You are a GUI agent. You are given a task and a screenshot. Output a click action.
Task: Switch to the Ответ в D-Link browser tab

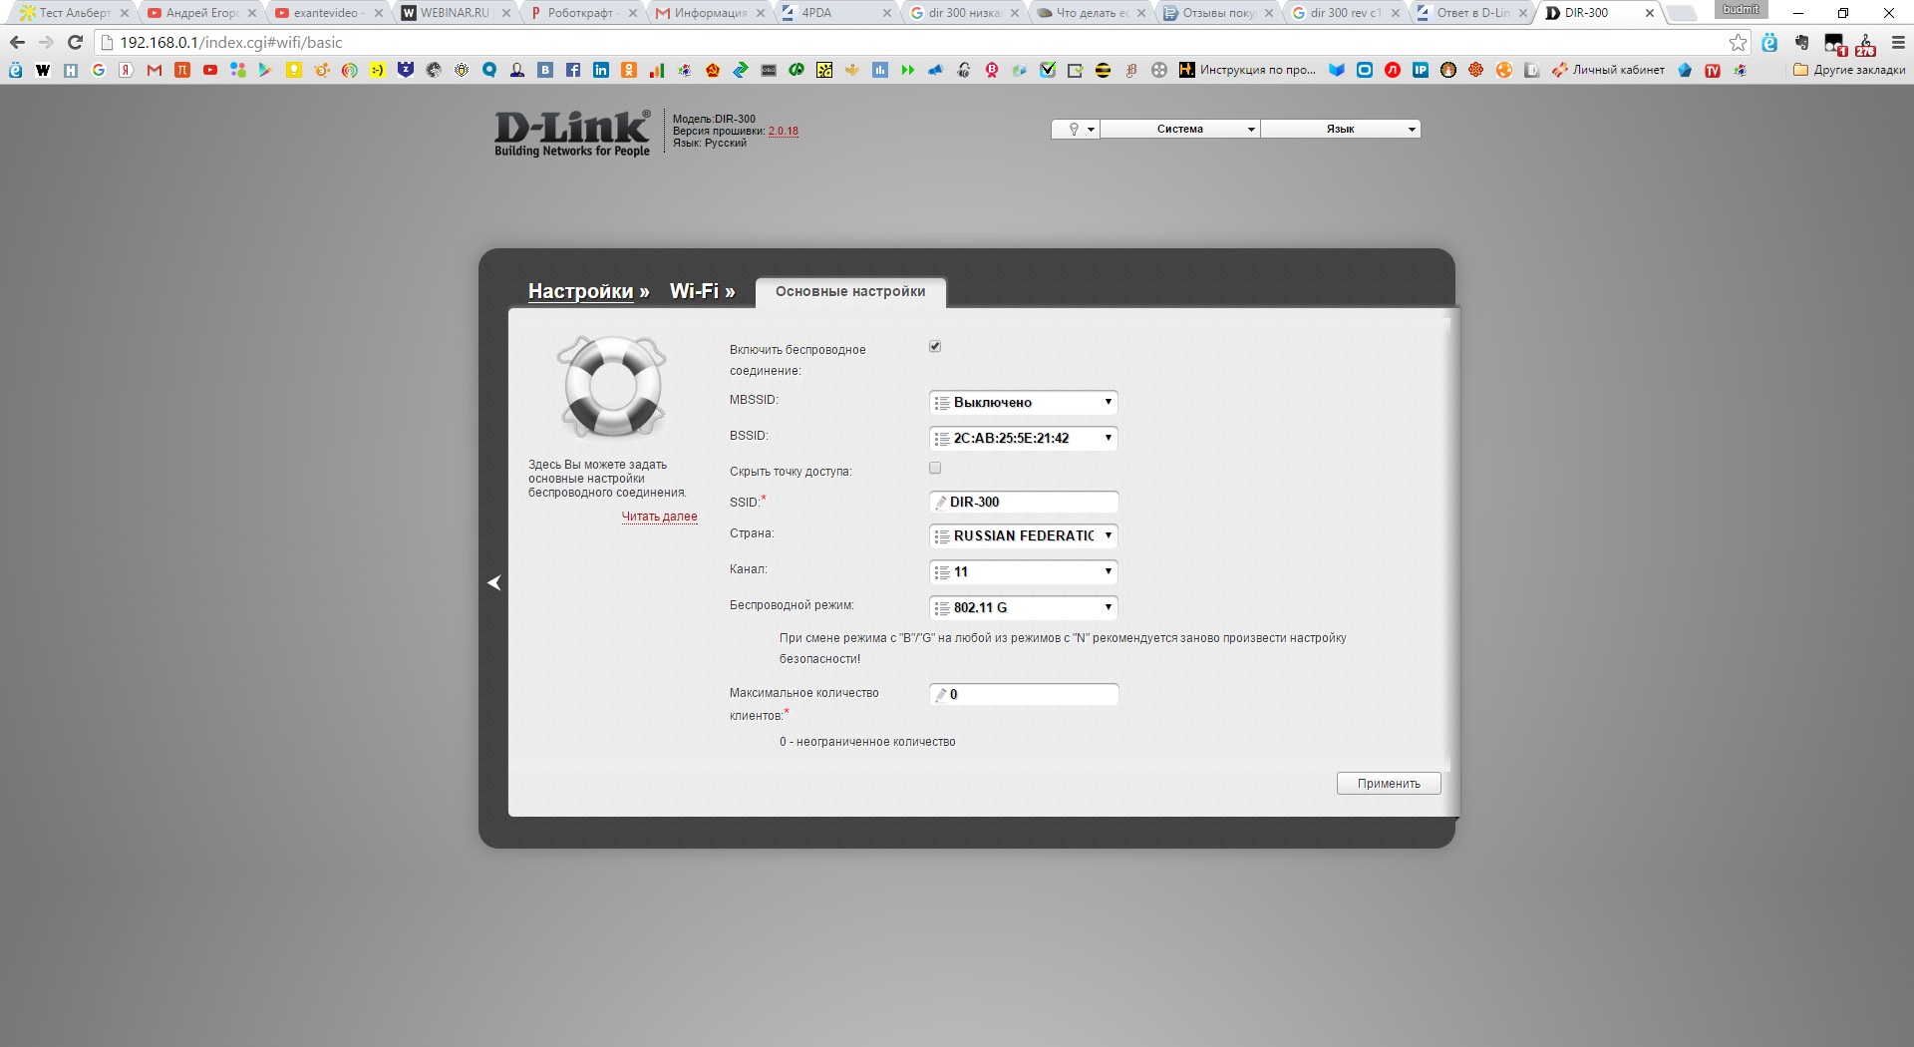[1473, 13]
